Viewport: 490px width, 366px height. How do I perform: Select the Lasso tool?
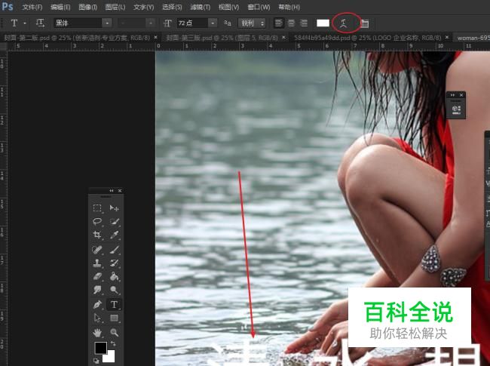(97, 221)
